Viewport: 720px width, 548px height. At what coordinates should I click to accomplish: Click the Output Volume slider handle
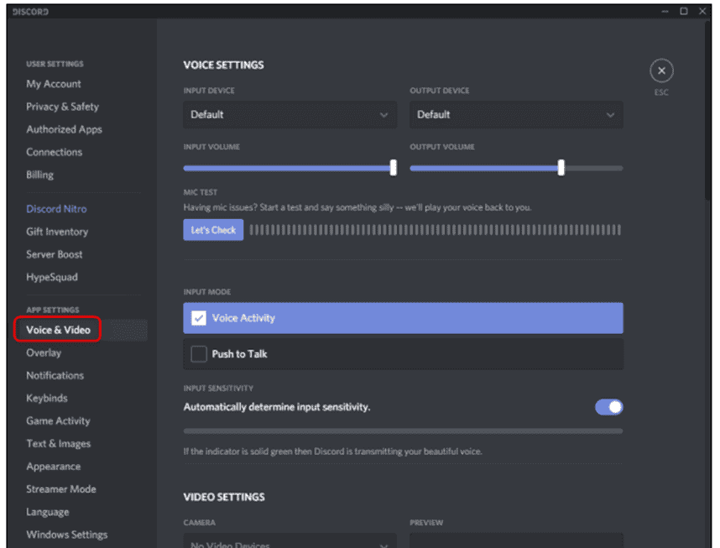(561, 168)
